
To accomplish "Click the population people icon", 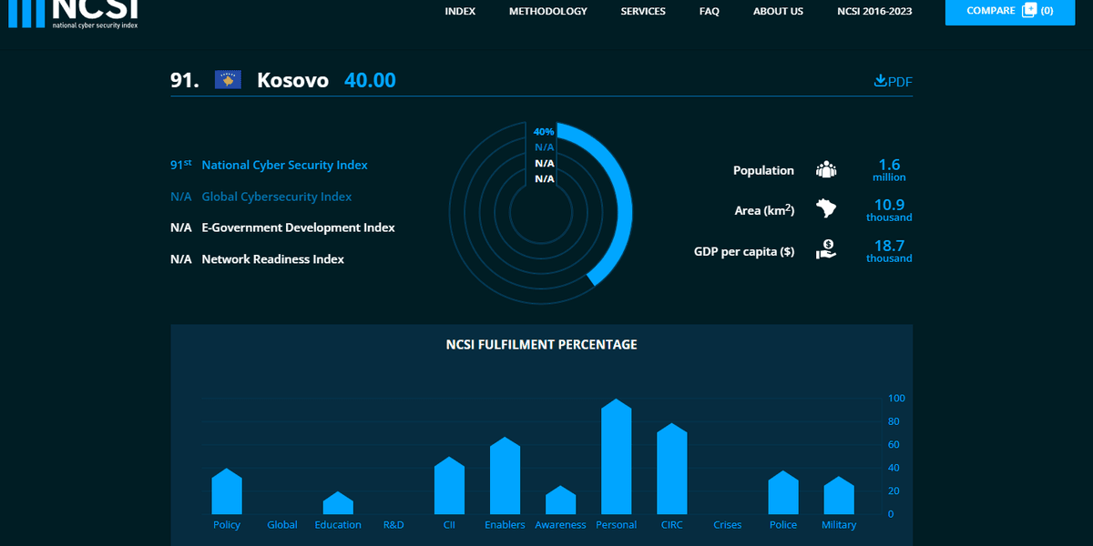I will (x=826, y=170).
